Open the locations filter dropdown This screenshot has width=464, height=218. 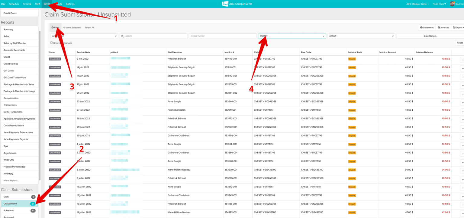(84, 36)
